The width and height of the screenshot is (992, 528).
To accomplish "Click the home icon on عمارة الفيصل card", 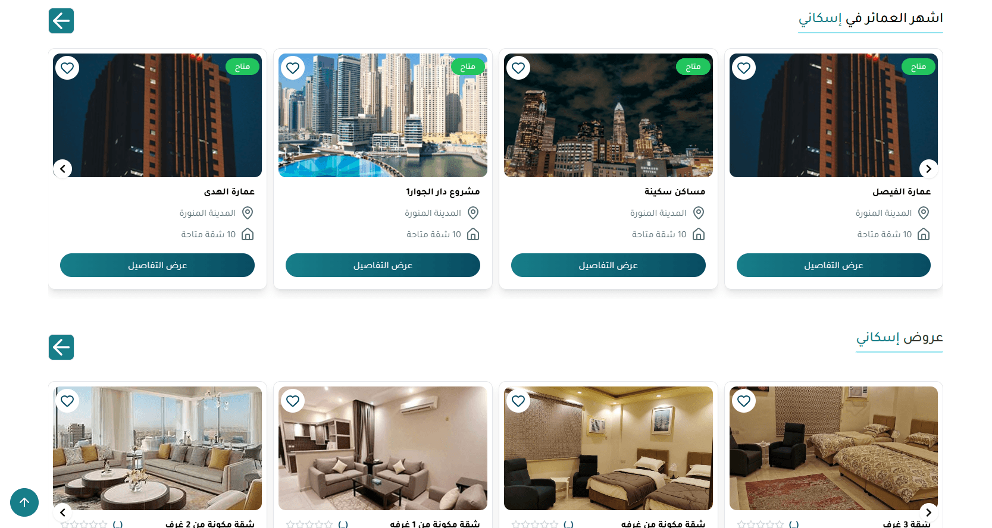I will [924, 234].
